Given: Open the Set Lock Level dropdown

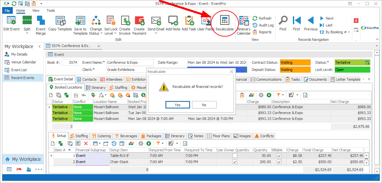Looking at the screenshot, I should pyautogui.click(x=115, y=33).
